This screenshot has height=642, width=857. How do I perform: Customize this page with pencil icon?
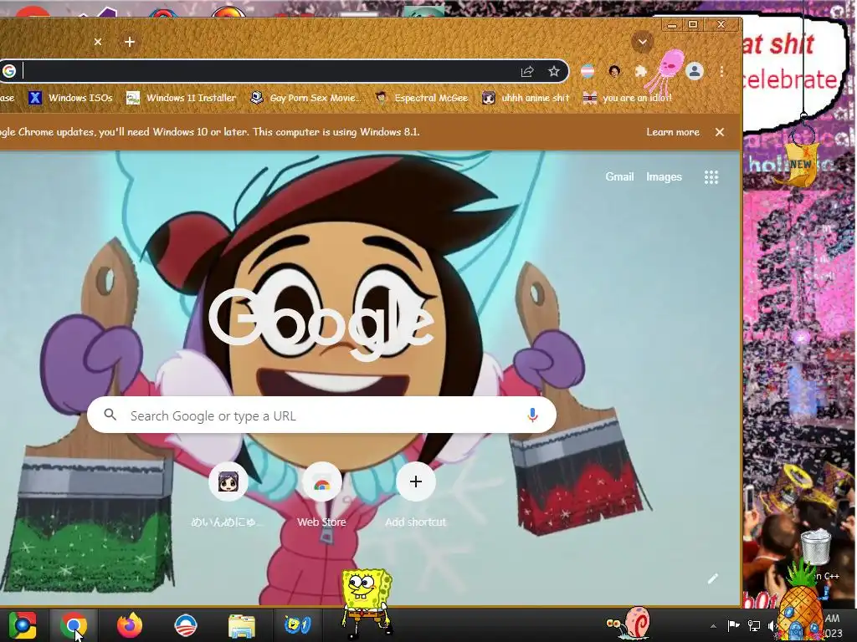(713, 578)
